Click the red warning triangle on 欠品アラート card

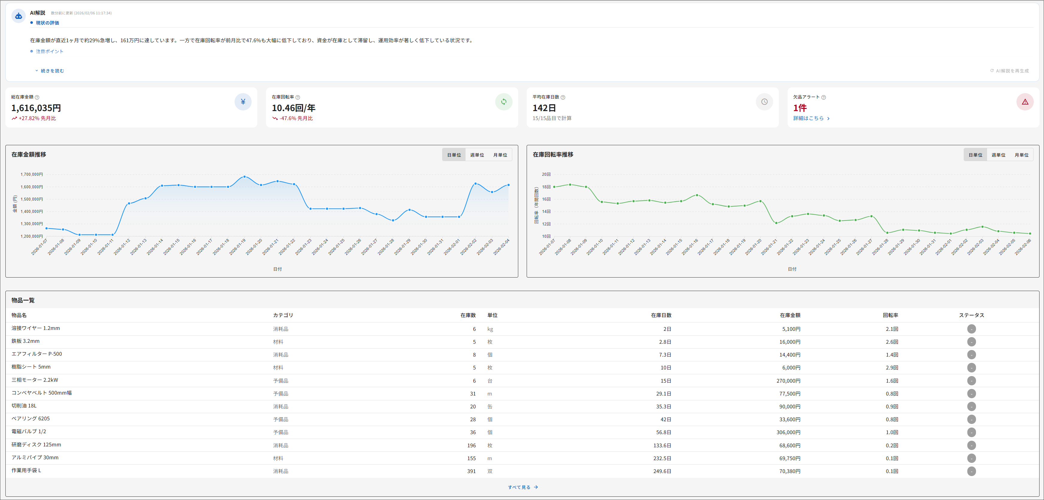point(1025,102)
